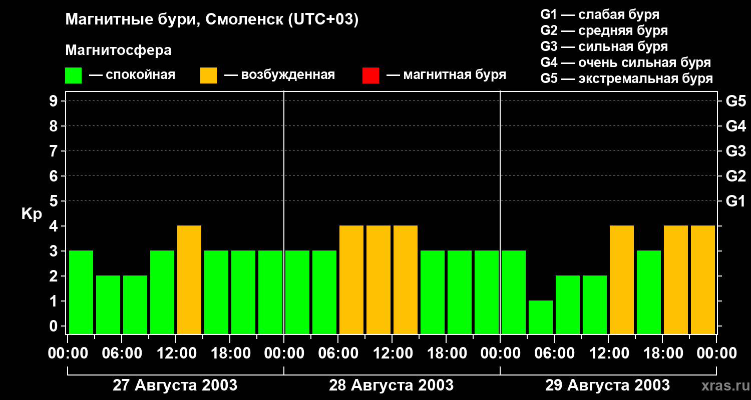Screen dimensions: 751x400
Task: Select the 29 August 00:00–03:00 green bar
Action: click(514, 292)
